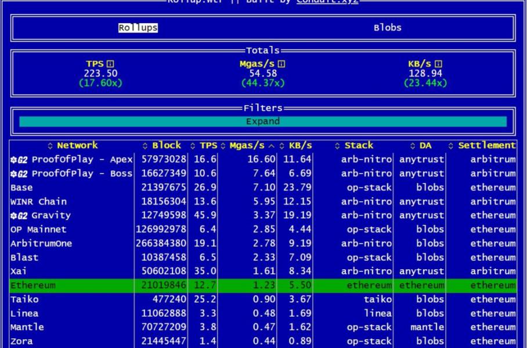This screenshot has height=348, width=527.
Task: Sort table by DA column
Action: tap(421, 146)
